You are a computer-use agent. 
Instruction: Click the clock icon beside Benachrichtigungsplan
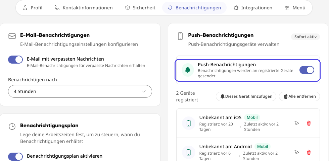click(12, 127)
